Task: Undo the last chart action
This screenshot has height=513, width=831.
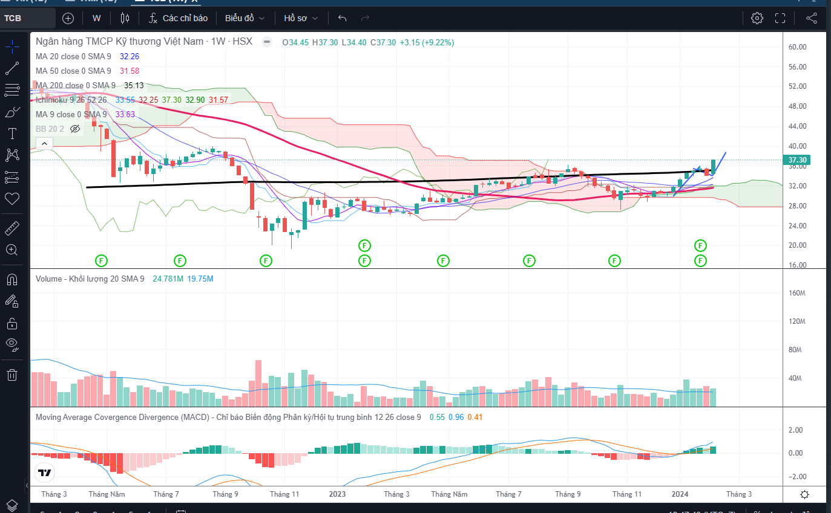Action: click(x=343, y=18)
